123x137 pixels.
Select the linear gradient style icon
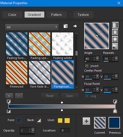coord(115,25)
